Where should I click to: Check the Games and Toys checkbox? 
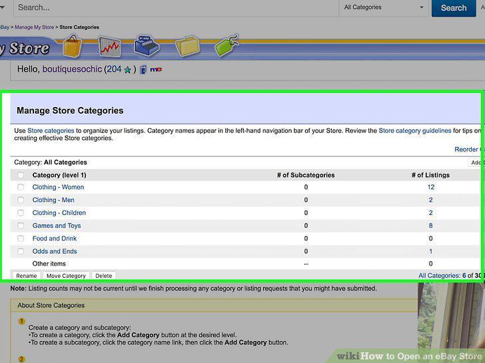pos(21,225)
